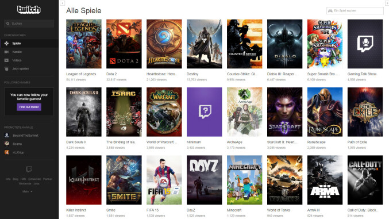
Task: Click the icon beside Jetzt spielen
Action: pyautogui.click(x=6, y=69)
